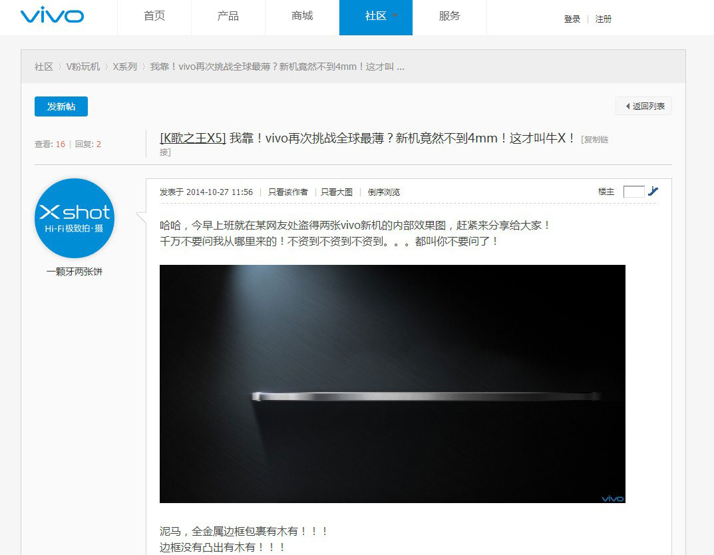Click the truncated thread title in breadcrumb

pyautogui.click(x=277, y=67)
